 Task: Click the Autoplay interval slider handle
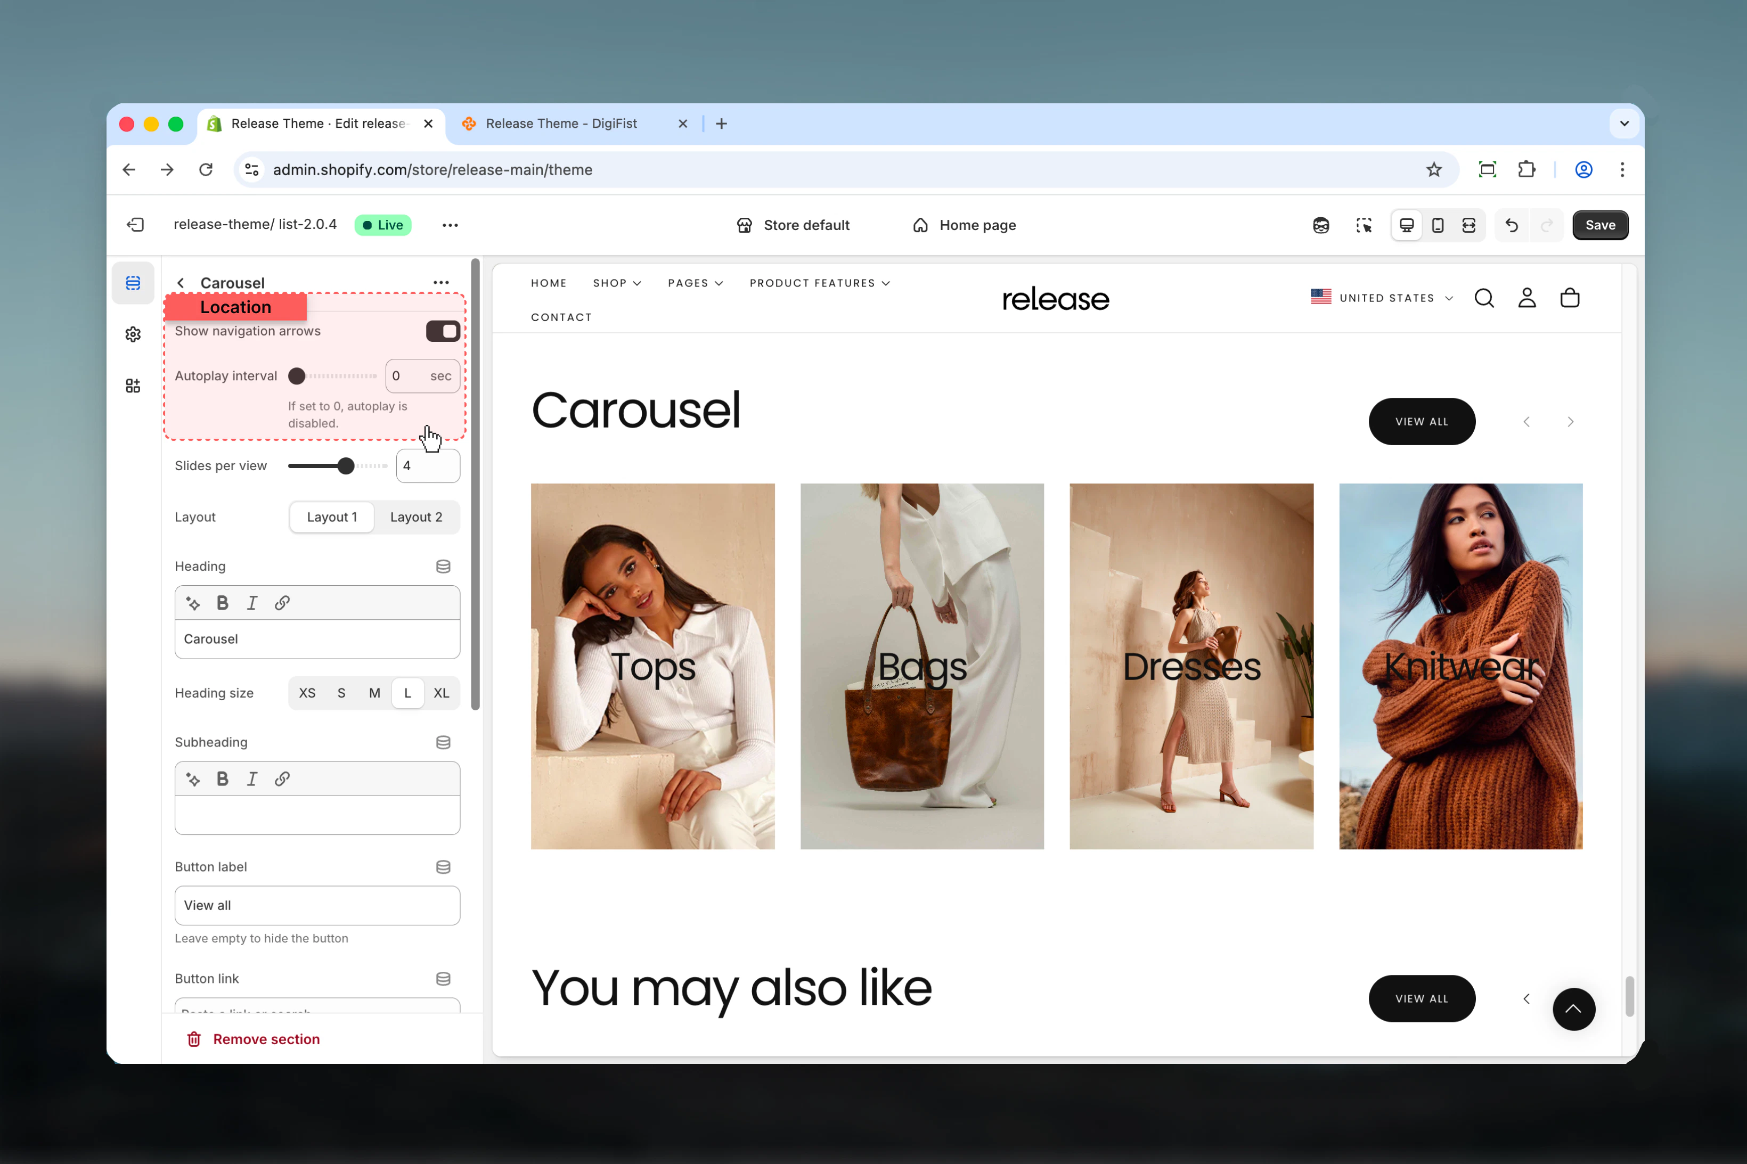[296, 375]
